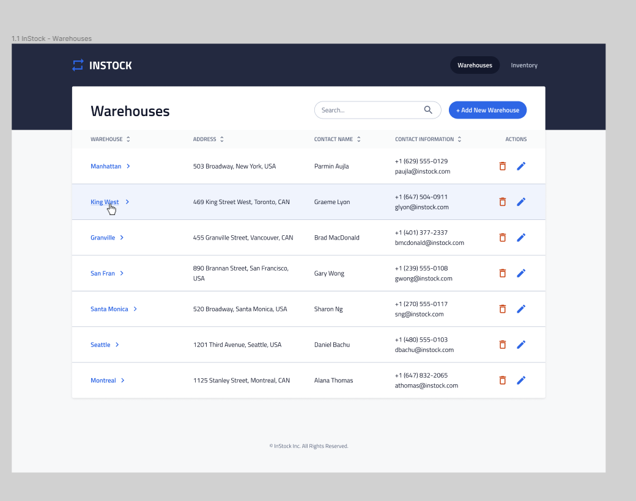
Task: Delete the Manhattan warehouse via trash icon
Action: 502,166
